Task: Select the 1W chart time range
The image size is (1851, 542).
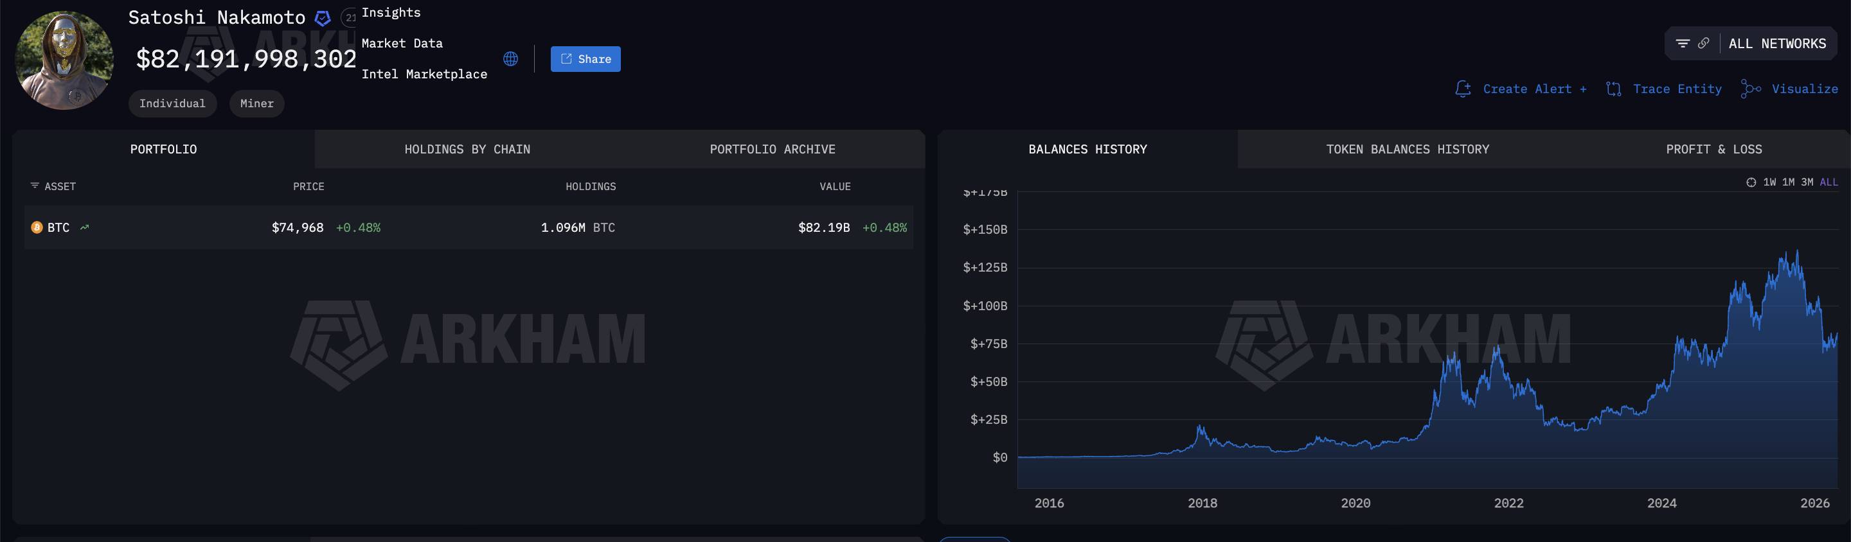Action: click(1769, 182)
